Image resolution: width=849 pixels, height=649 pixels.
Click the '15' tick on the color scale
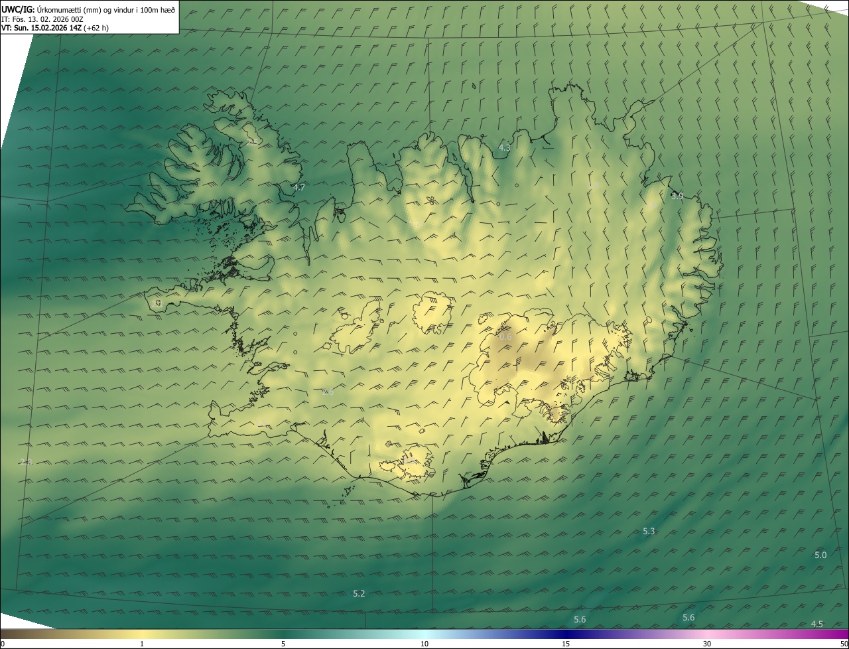pyautogui.click(x=566, y=644)
